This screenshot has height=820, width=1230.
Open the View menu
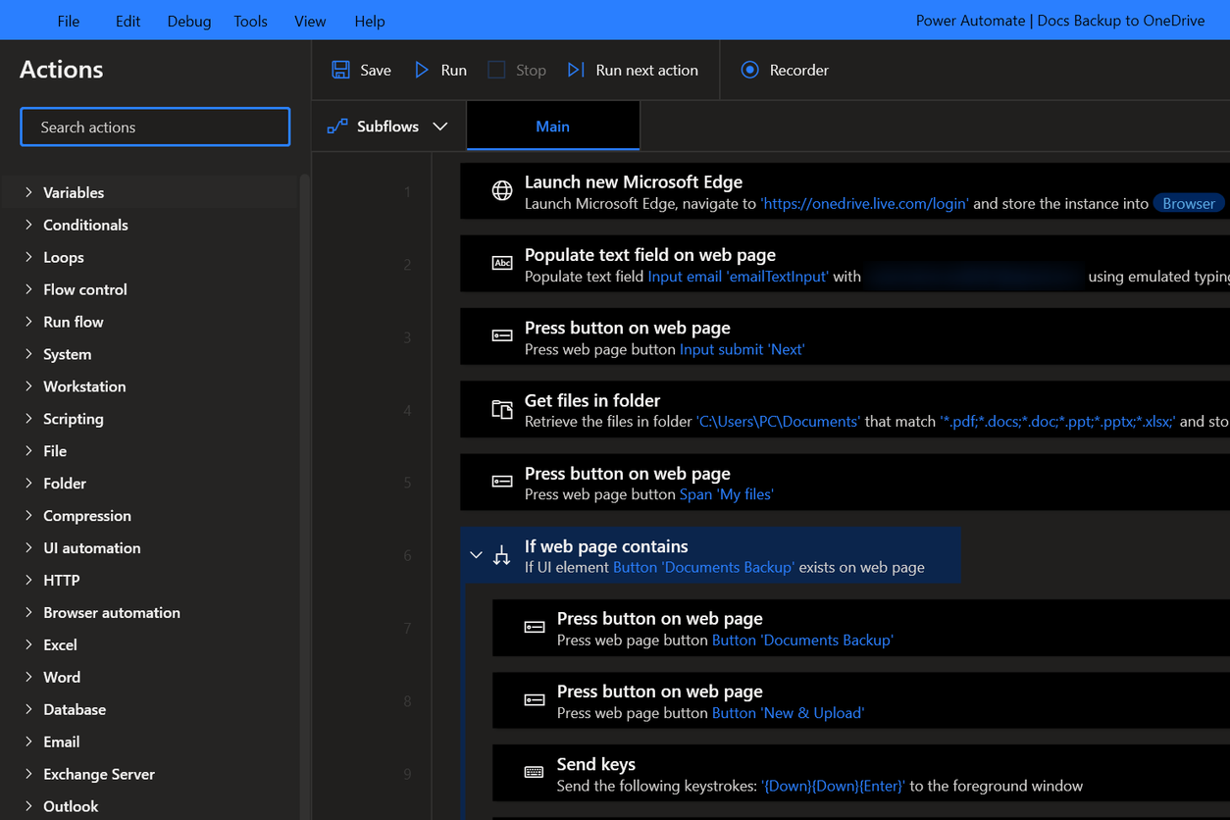(x=310, y=21)
